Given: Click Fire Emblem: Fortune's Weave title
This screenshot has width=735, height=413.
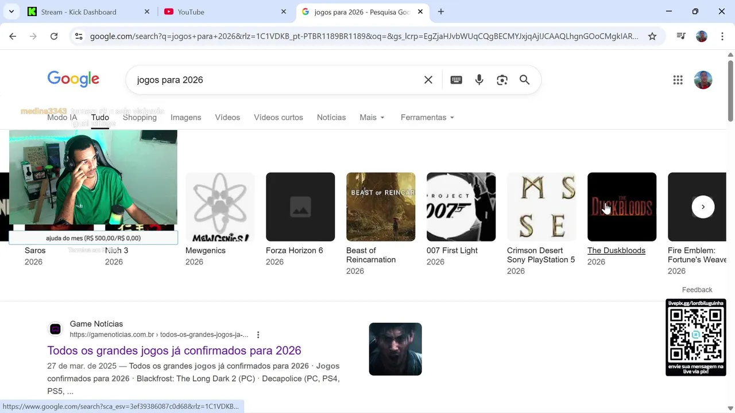Looking at the screenshot, I should pyautogui.click(x=697, y=255).
